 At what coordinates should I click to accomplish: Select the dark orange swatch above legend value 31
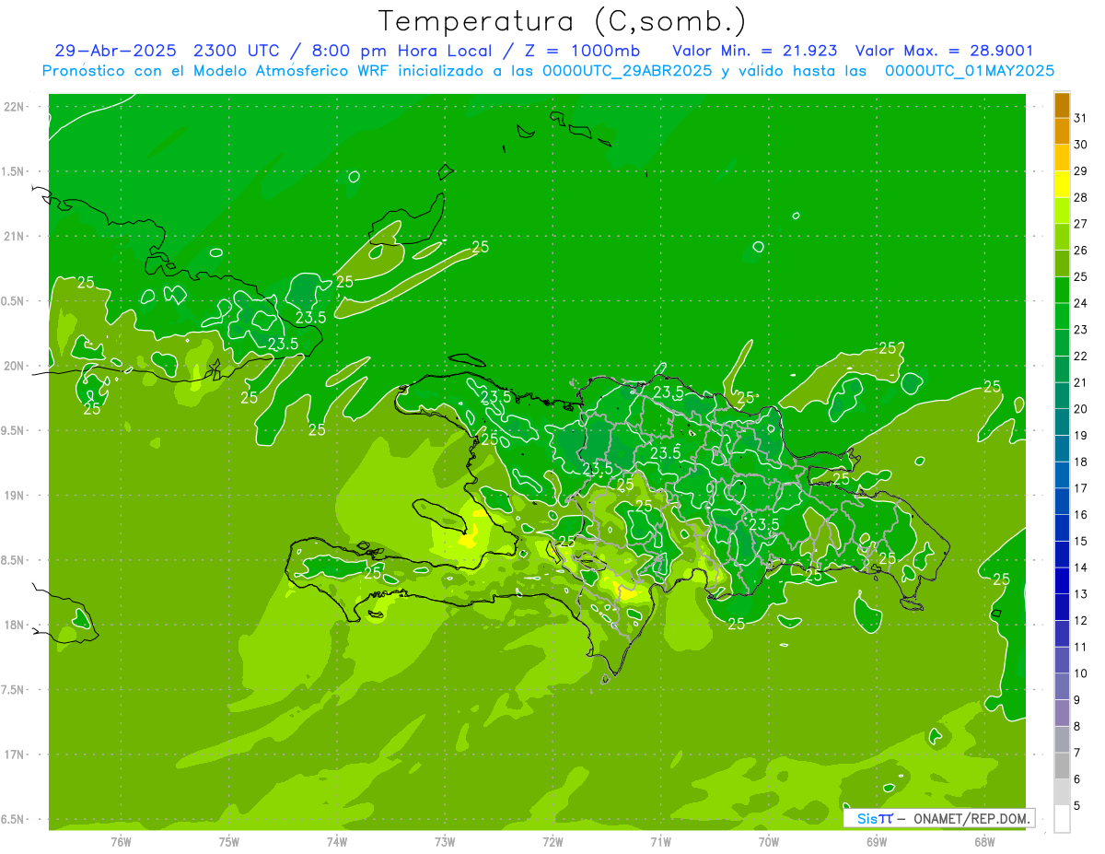point(1062,105)
